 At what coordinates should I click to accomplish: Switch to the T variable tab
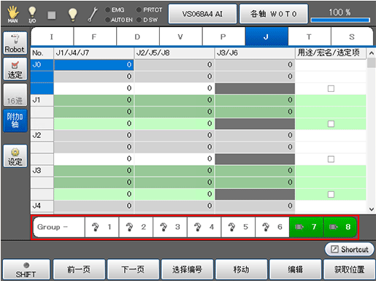point(310,36)
